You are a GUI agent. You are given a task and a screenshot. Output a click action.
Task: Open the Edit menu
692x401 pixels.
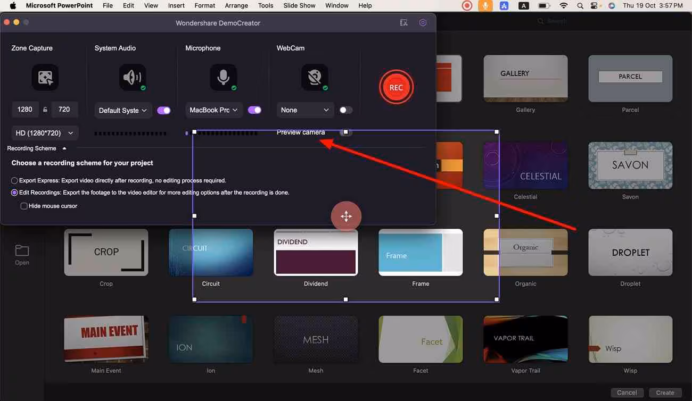128,5
